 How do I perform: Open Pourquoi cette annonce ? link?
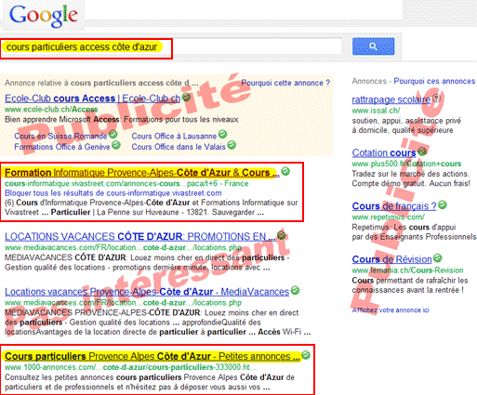tap(285, 83)
